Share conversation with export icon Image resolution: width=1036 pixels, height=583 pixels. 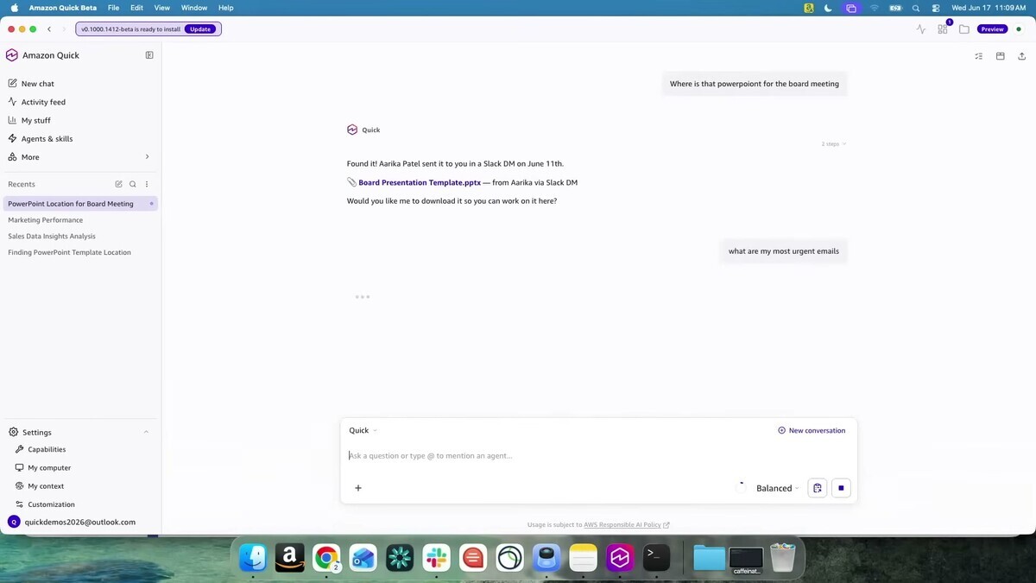1022,56
